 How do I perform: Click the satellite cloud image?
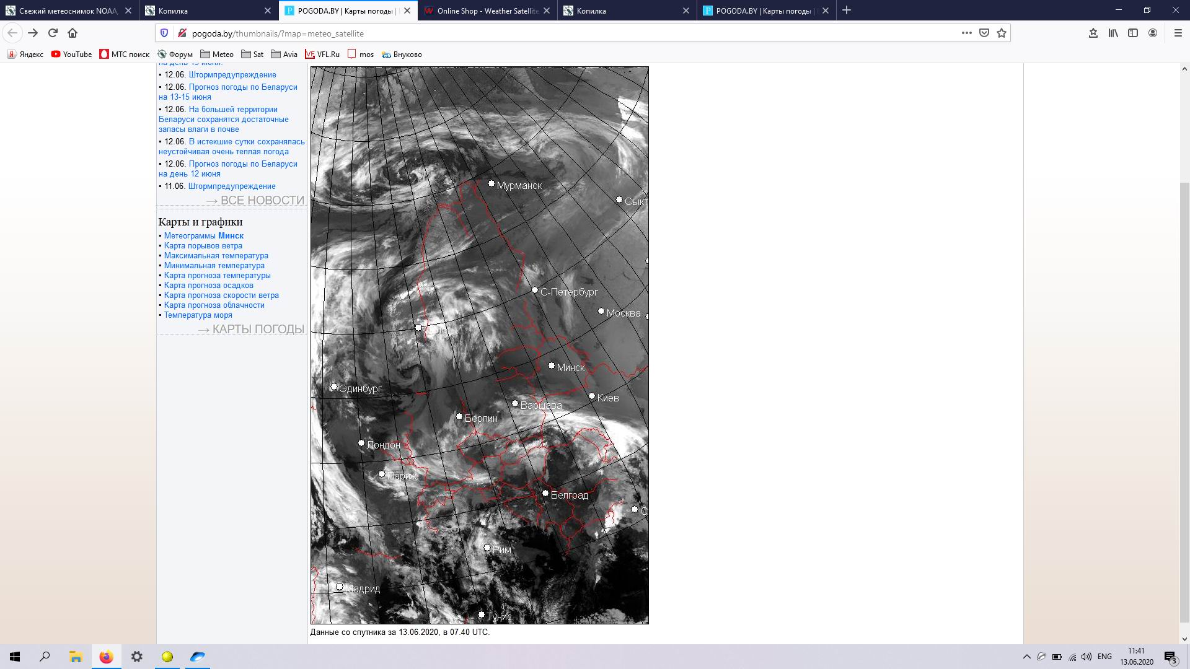pos(479,345)
